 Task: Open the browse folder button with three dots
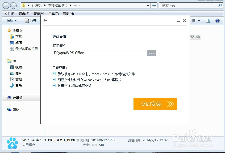(x=151, y=53)
